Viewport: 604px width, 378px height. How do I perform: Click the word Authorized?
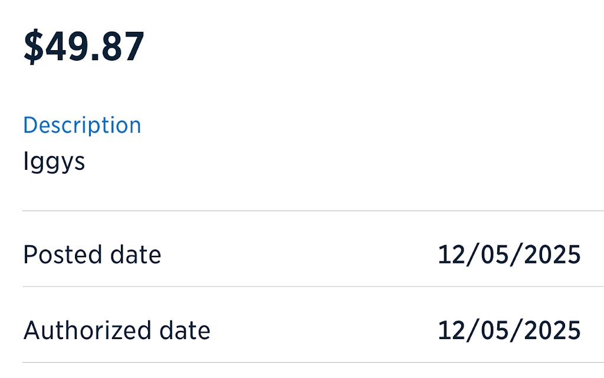tap(87, 330)
